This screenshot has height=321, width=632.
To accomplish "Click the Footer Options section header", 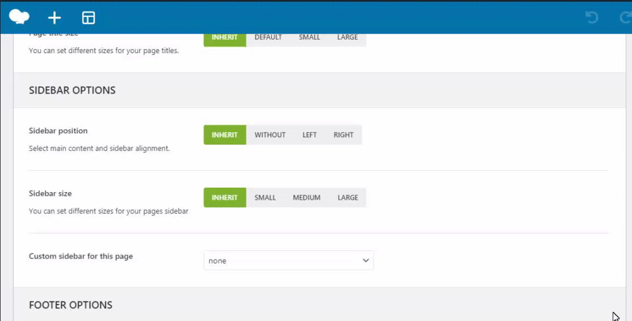I will pos(320,305).
